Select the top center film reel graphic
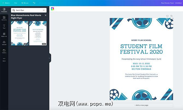The height and width of the screenshot is (110, 183). [142, 23]
